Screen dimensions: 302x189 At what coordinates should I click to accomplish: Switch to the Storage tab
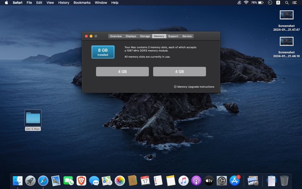pyautogui.click(x=145, y=36)
